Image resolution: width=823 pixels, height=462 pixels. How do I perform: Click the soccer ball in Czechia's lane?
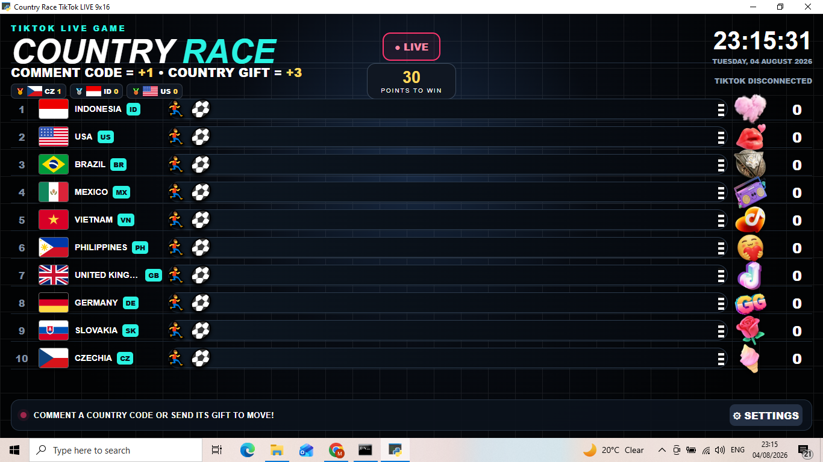pos(201,358)
